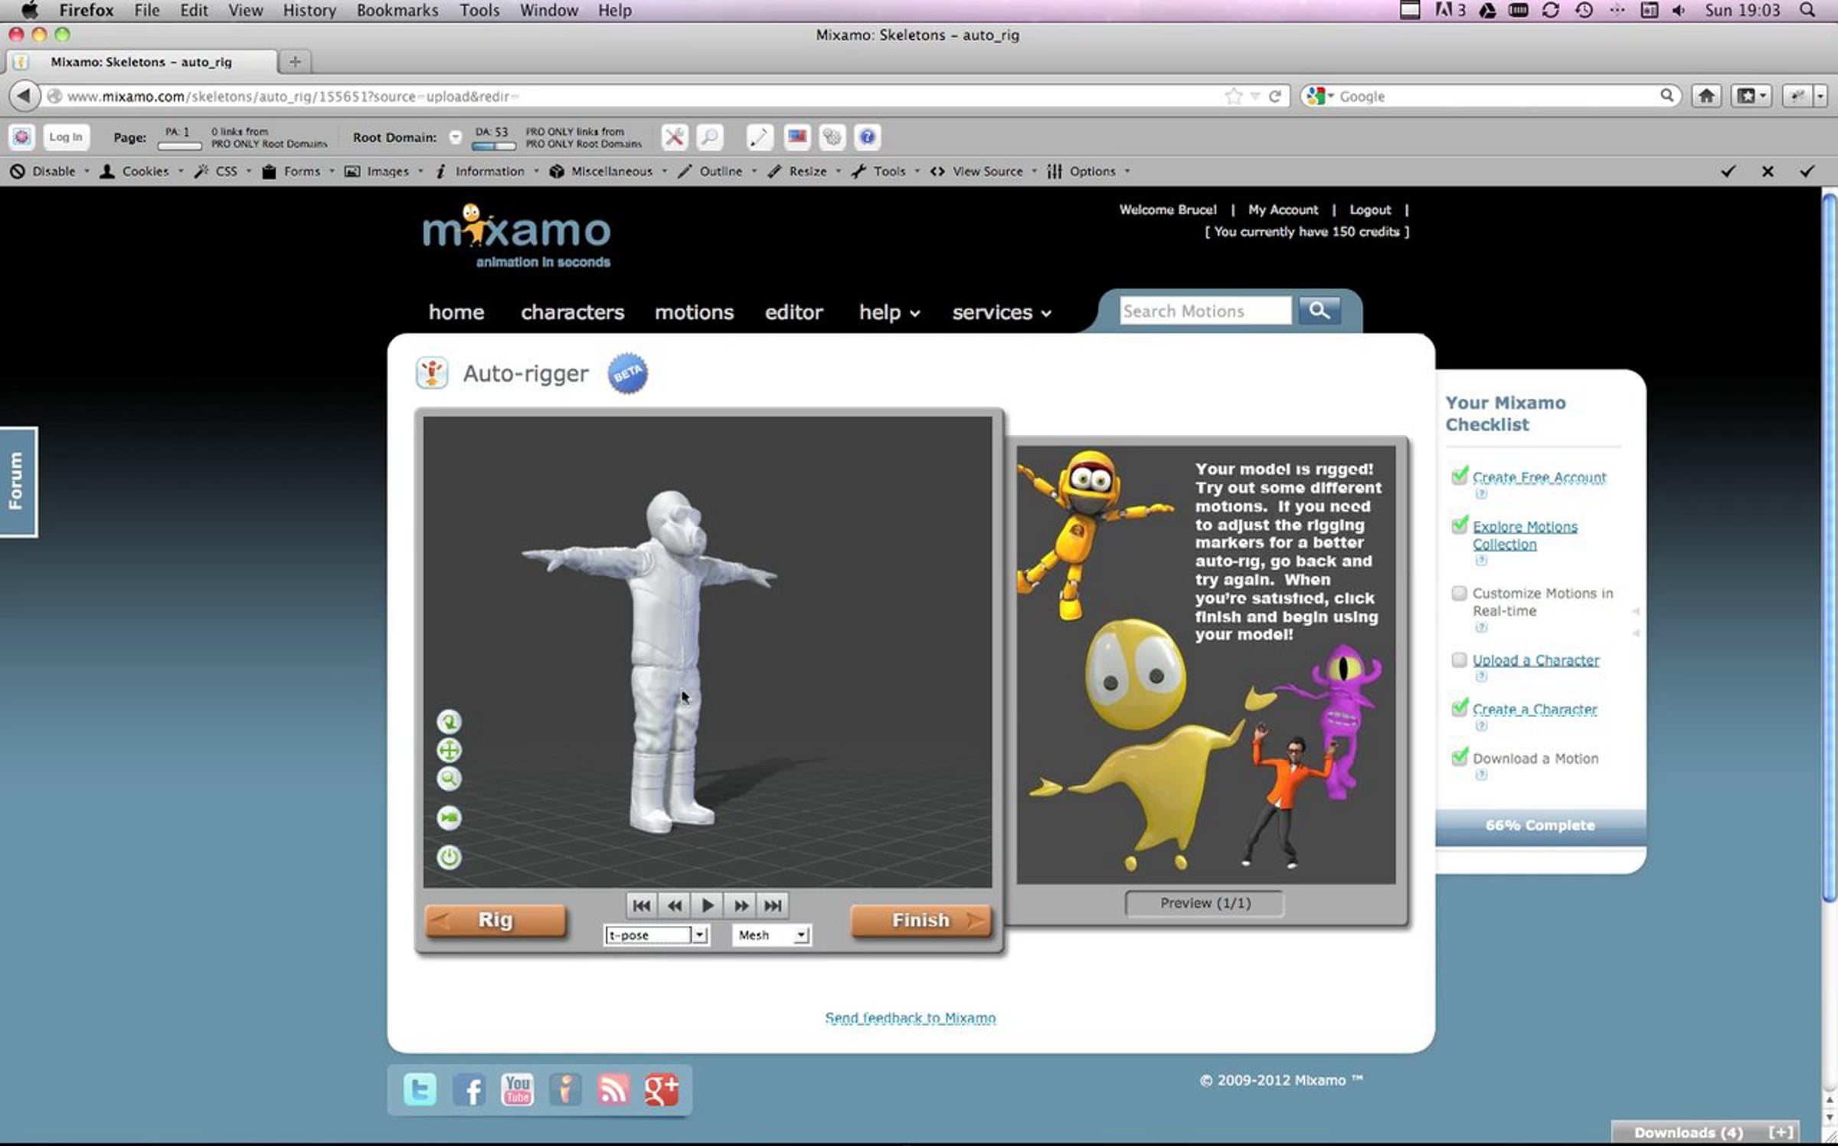Open Mixamo Google Plus icon
This screenshot has width=1838, height=1146.
(661, 1089)
